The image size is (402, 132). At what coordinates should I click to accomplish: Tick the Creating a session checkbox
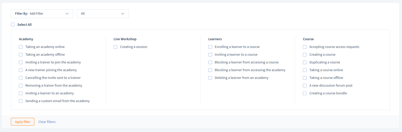pos(115,47)
